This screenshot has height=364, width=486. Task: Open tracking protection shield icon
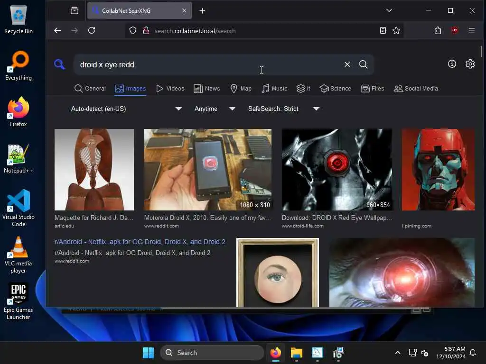(133, 31)
